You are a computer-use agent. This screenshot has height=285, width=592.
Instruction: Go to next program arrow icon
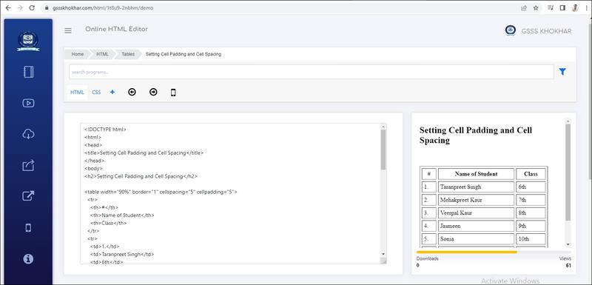153,92
